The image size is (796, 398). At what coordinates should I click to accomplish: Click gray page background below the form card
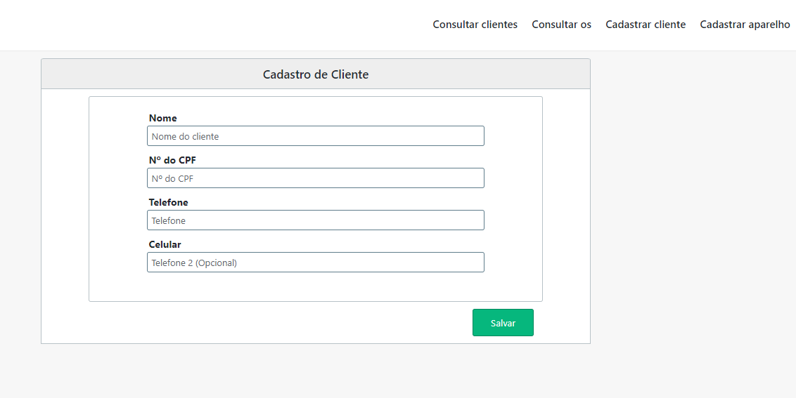[315, 372]
